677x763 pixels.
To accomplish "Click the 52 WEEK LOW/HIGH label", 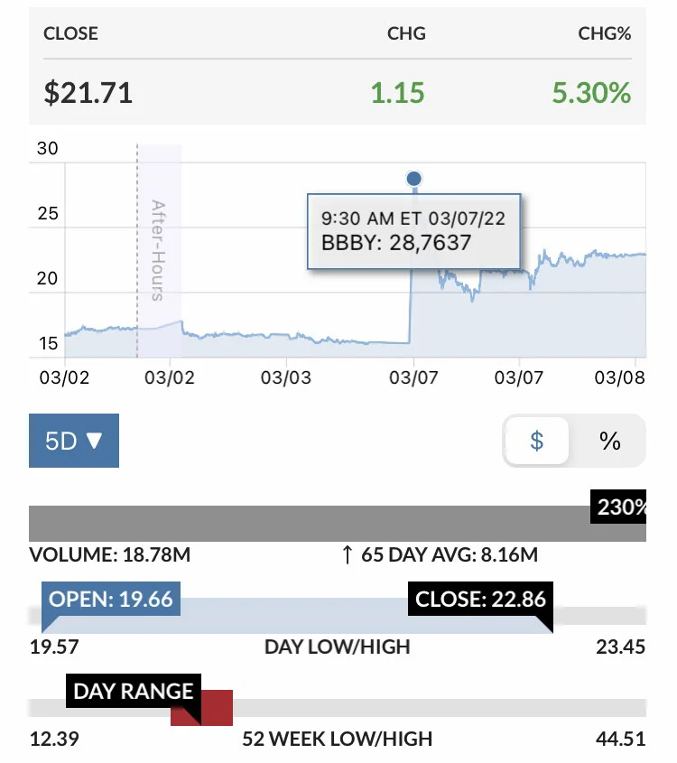I will 338,739.
